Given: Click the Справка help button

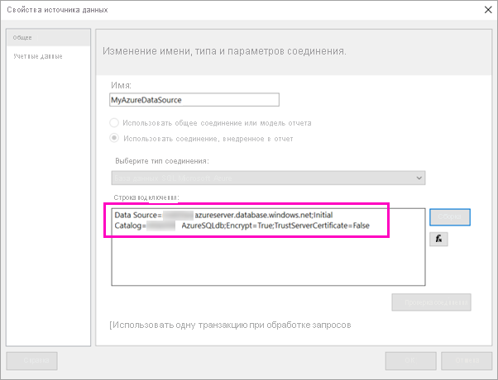Looking at the screenshot, I should (31, 361).
